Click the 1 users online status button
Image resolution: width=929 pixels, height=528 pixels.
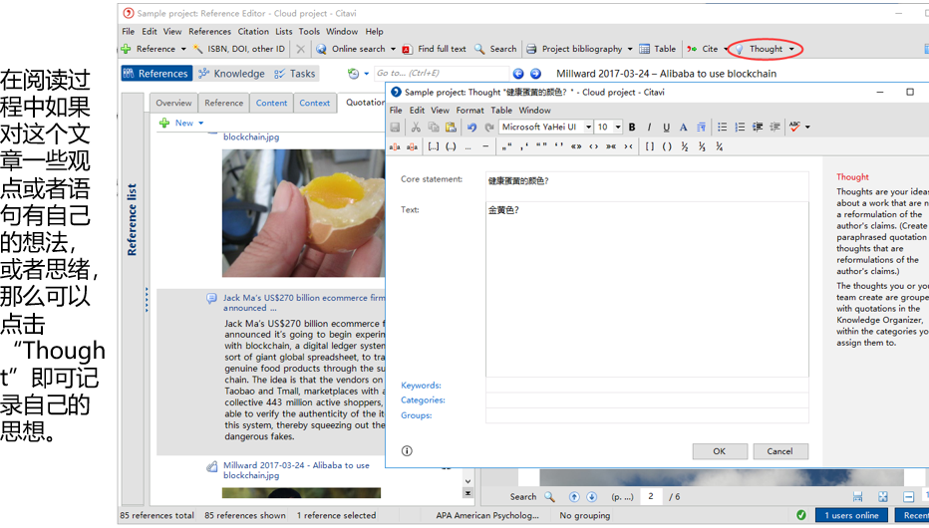click(x=851, y=515)
